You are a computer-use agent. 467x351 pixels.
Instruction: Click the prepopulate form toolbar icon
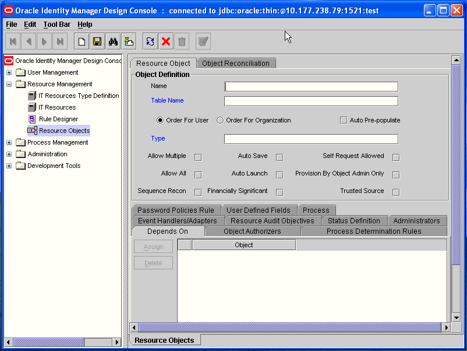click(203, 41)
